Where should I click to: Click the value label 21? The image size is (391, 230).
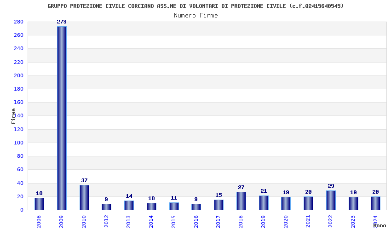coord(264,191)
